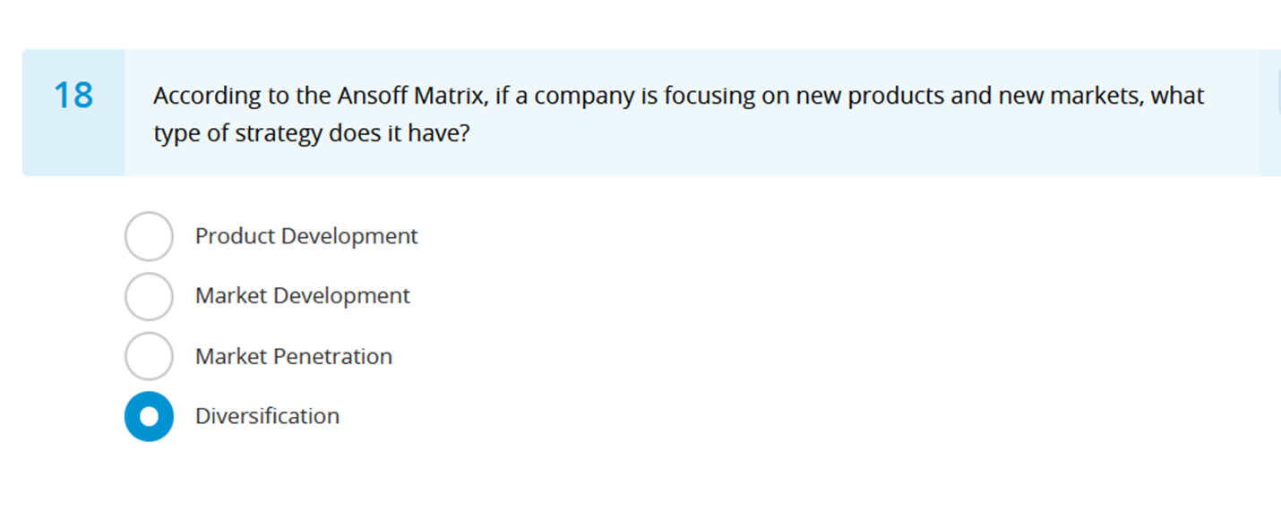Click the word "company" in the question
1281x526 pixels.
point(584,96)
